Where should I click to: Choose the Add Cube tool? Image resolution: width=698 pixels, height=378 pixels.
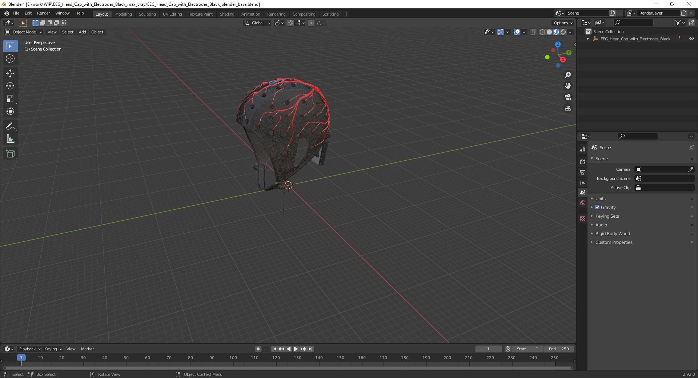pos(10,154)
